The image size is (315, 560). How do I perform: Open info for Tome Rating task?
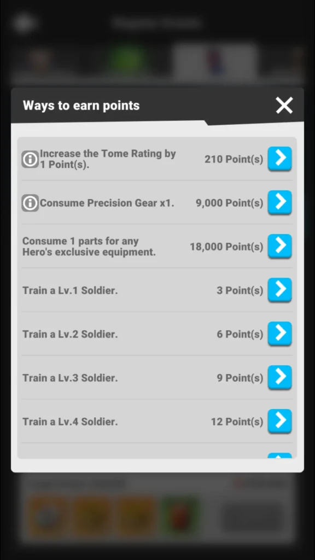30,159
